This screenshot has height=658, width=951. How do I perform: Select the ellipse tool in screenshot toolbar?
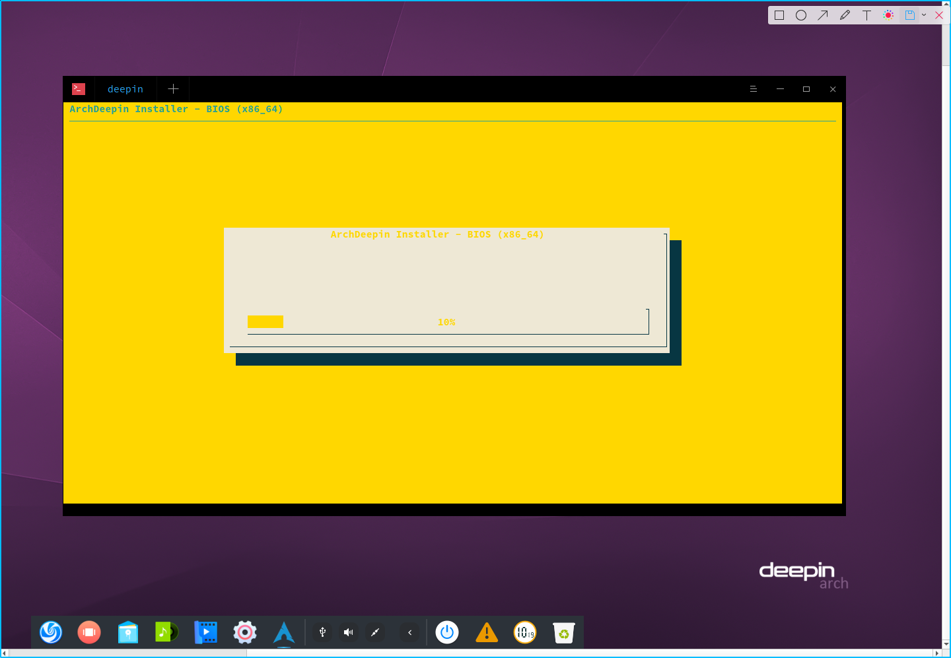[x=801, y=15]
